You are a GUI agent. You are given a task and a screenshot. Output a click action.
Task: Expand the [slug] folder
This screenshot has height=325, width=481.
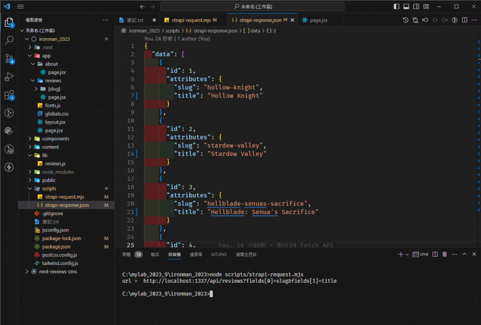(x=36, y=89)
